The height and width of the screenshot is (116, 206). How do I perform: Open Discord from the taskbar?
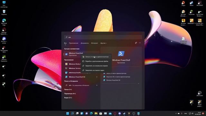119,113
